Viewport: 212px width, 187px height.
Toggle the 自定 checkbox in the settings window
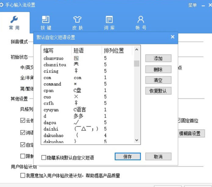coord(23,145)
